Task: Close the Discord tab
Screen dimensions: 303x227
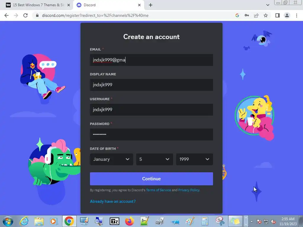Action: click(139, 5)
